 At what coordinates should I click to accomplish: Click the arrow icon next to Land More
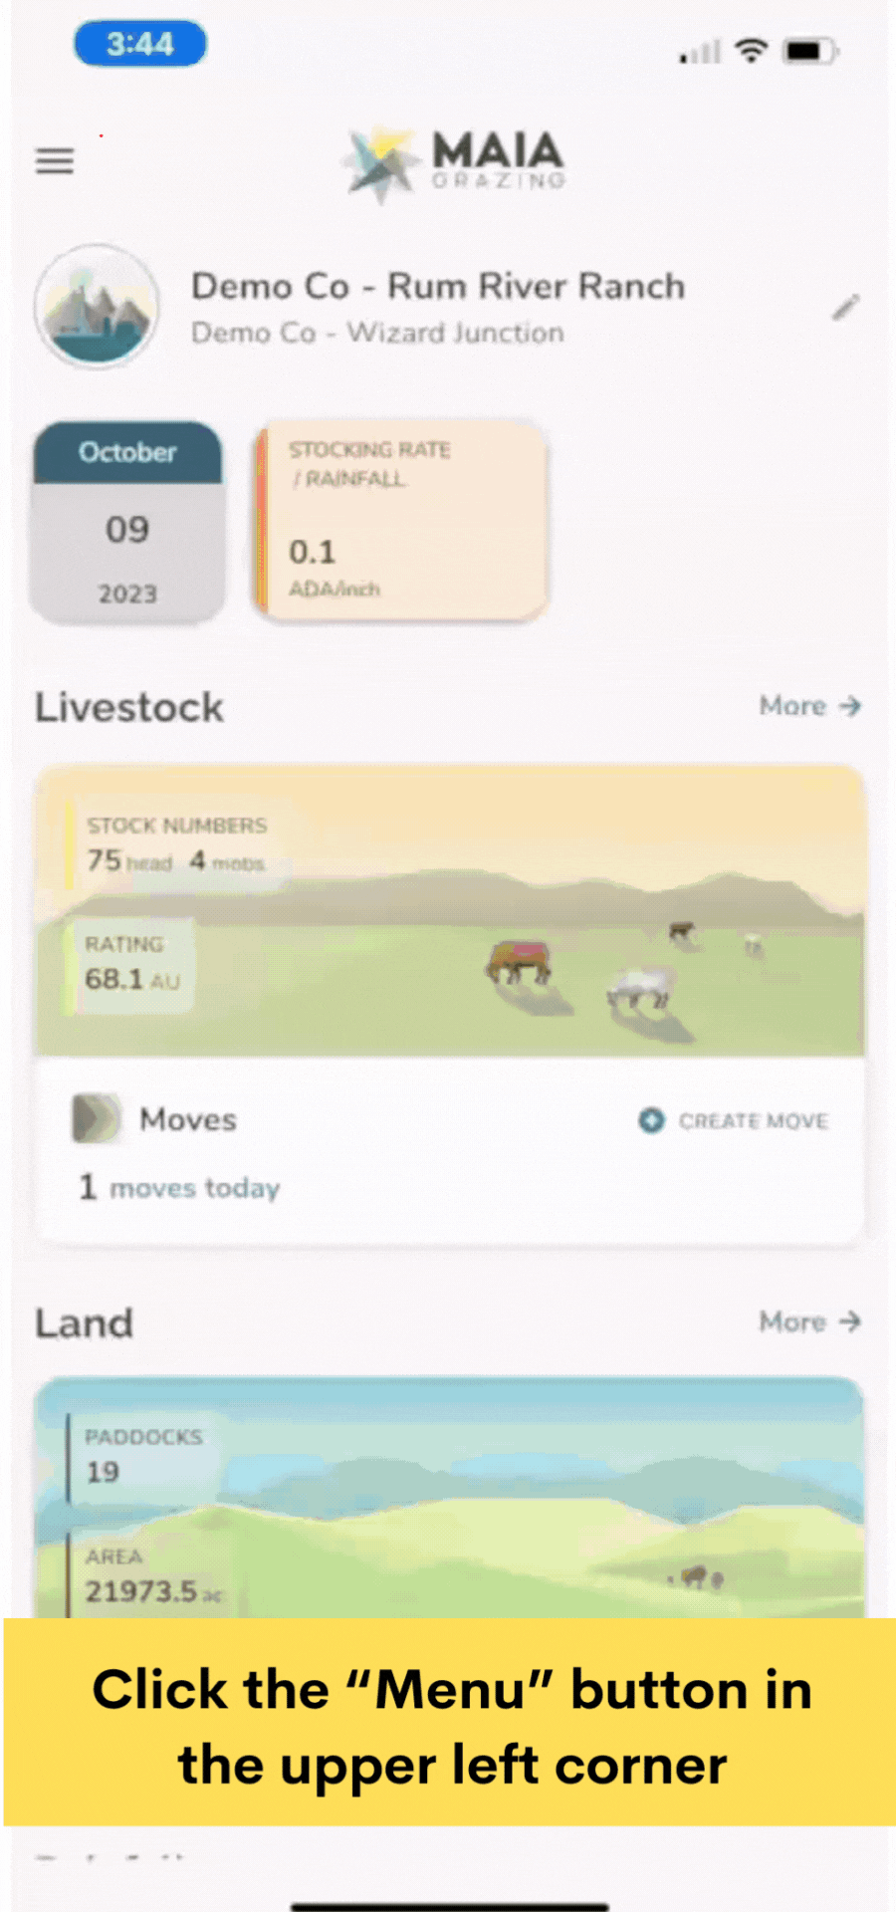(851, 1321)
